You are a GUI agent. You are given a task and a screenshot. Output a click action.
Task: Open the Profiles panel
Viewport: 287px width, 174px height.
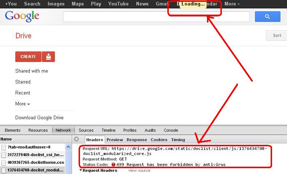[130, 130]
